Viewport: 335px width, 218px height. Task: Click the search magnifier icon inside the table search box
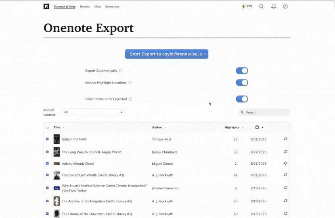[x=242, y=112]
